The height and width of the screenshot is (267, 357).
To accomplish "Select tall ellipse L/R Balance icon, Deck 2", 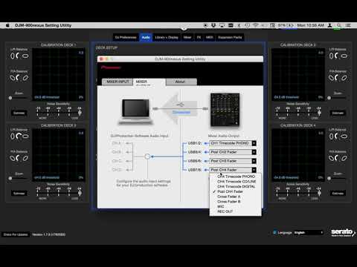I will tap(331, 56).
